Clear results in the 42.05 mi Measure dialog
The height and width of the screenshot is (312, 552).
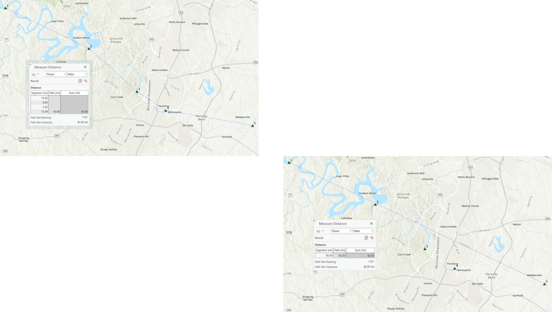point(372,238)
